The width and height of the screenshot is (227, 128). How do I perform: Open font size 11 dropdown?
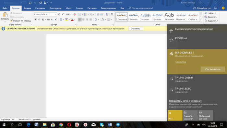56,15
